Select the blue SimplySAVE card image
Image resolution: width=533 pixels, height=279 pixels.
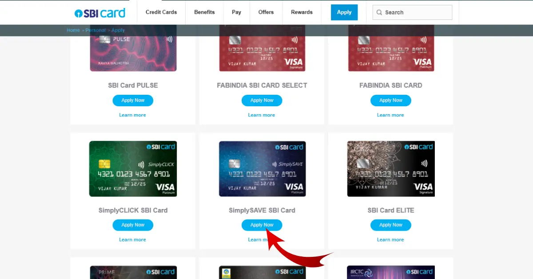pyautogui.click(x=262, y=169)
